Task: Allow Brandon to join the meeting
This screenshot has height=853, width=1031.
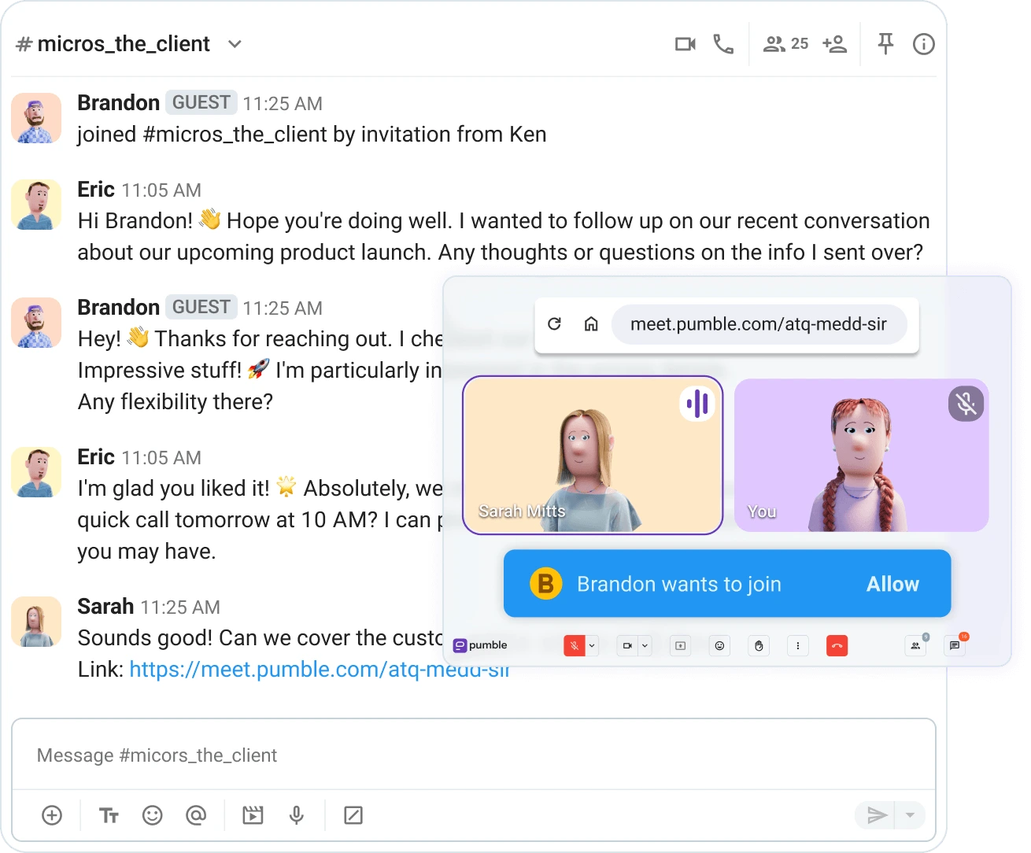Action: [892, 584]
